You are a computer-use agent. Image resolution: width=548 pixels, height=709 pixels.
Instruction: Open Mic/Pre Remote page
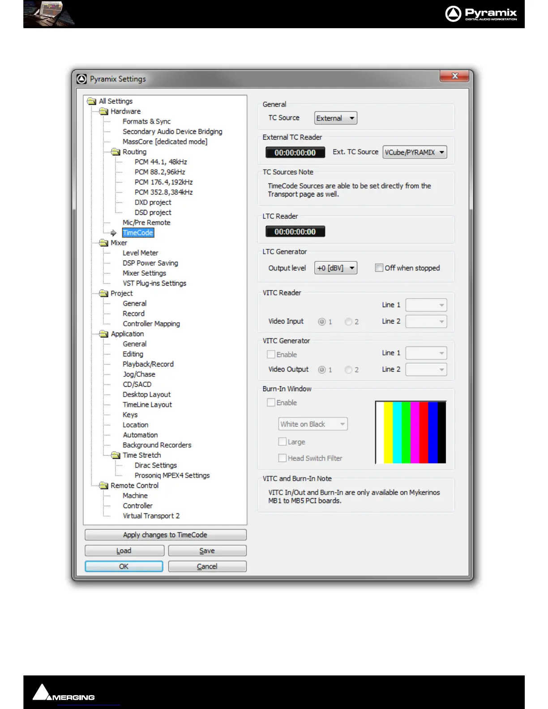[x=146, y=222]
